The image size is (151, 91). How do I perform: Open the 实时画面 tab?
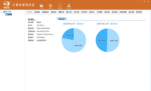pos(37,12)
